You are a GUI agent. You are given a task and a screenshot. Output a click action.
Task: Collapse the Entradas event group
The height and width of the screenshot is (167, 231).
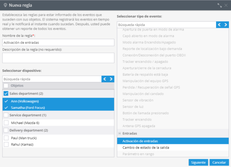120,134
